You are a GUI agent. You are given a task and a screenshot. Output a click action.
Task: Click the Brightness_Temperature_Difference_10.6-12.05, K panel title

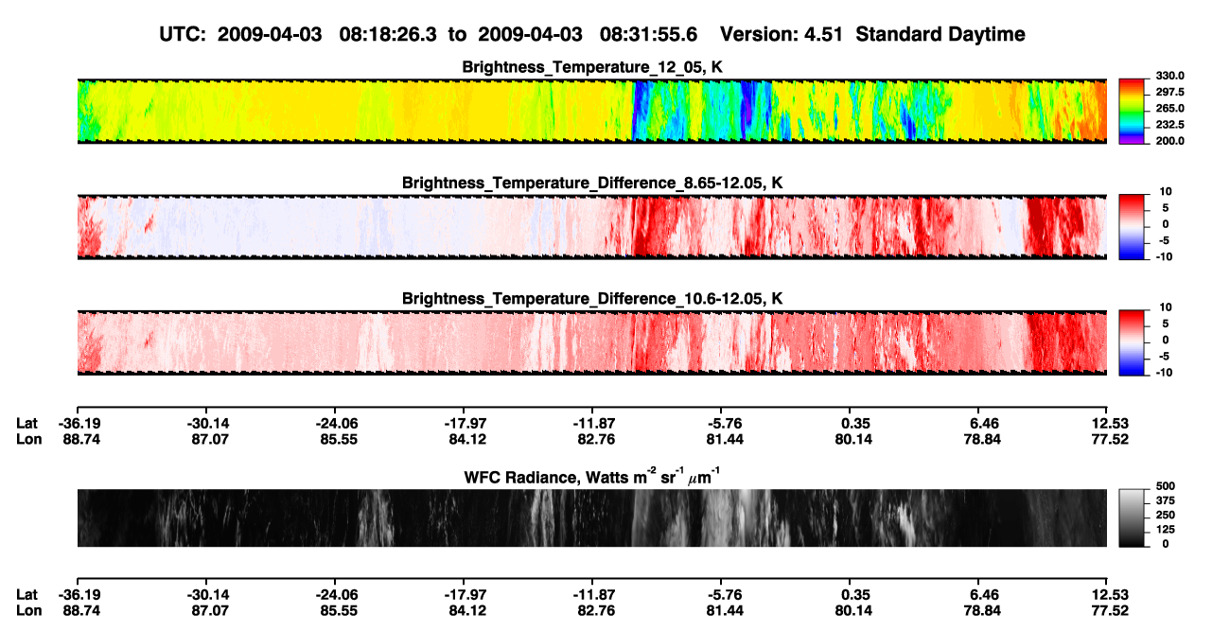coord(592,299)
